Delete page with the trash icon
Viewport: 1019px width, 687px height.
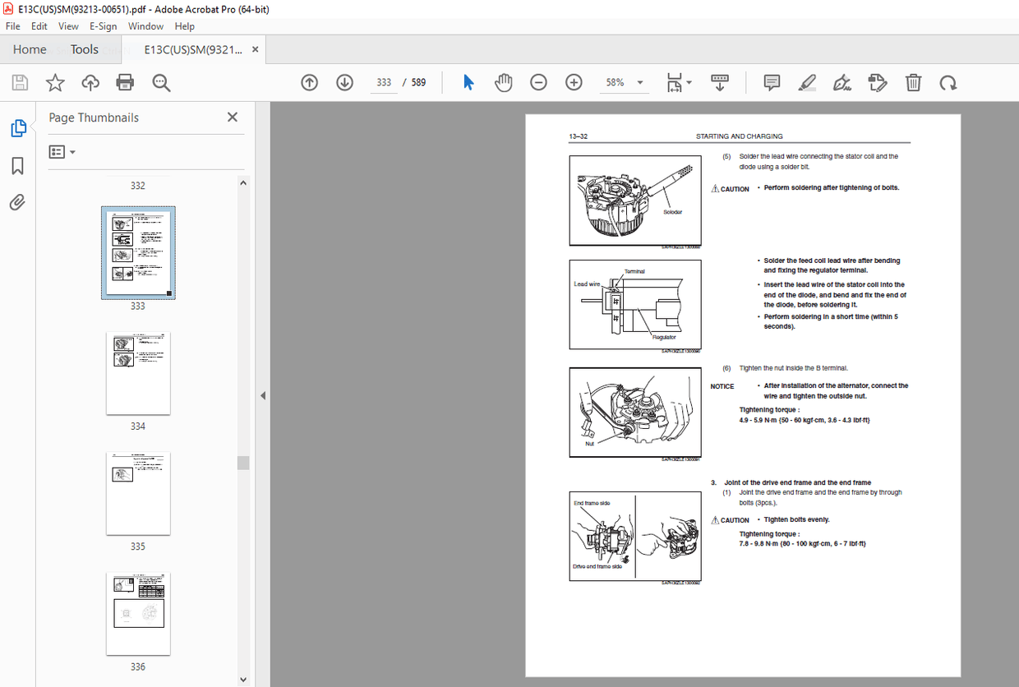(913, 82)
